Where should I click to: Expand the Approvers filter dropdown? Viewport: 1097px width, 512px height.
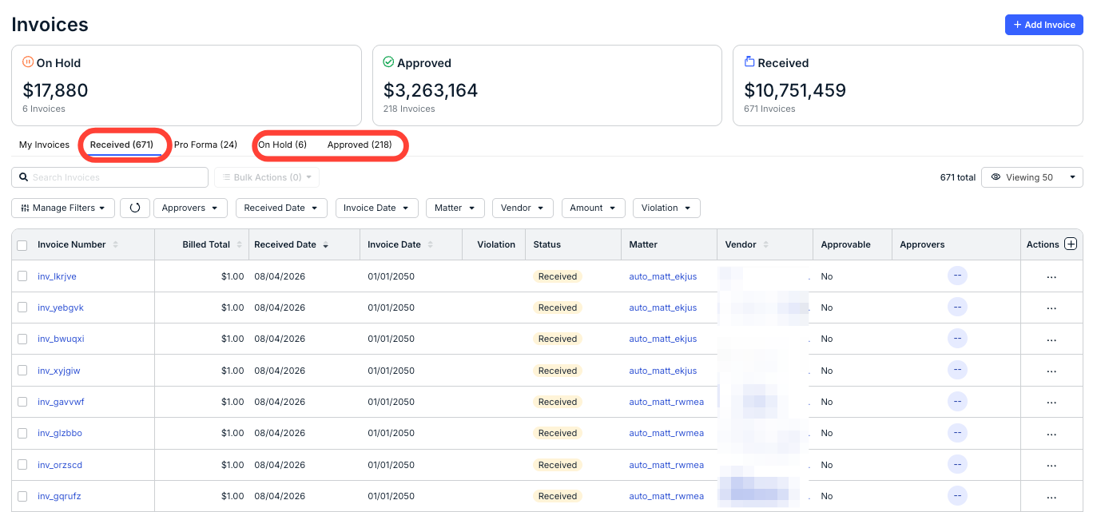[x=190, y=208]
